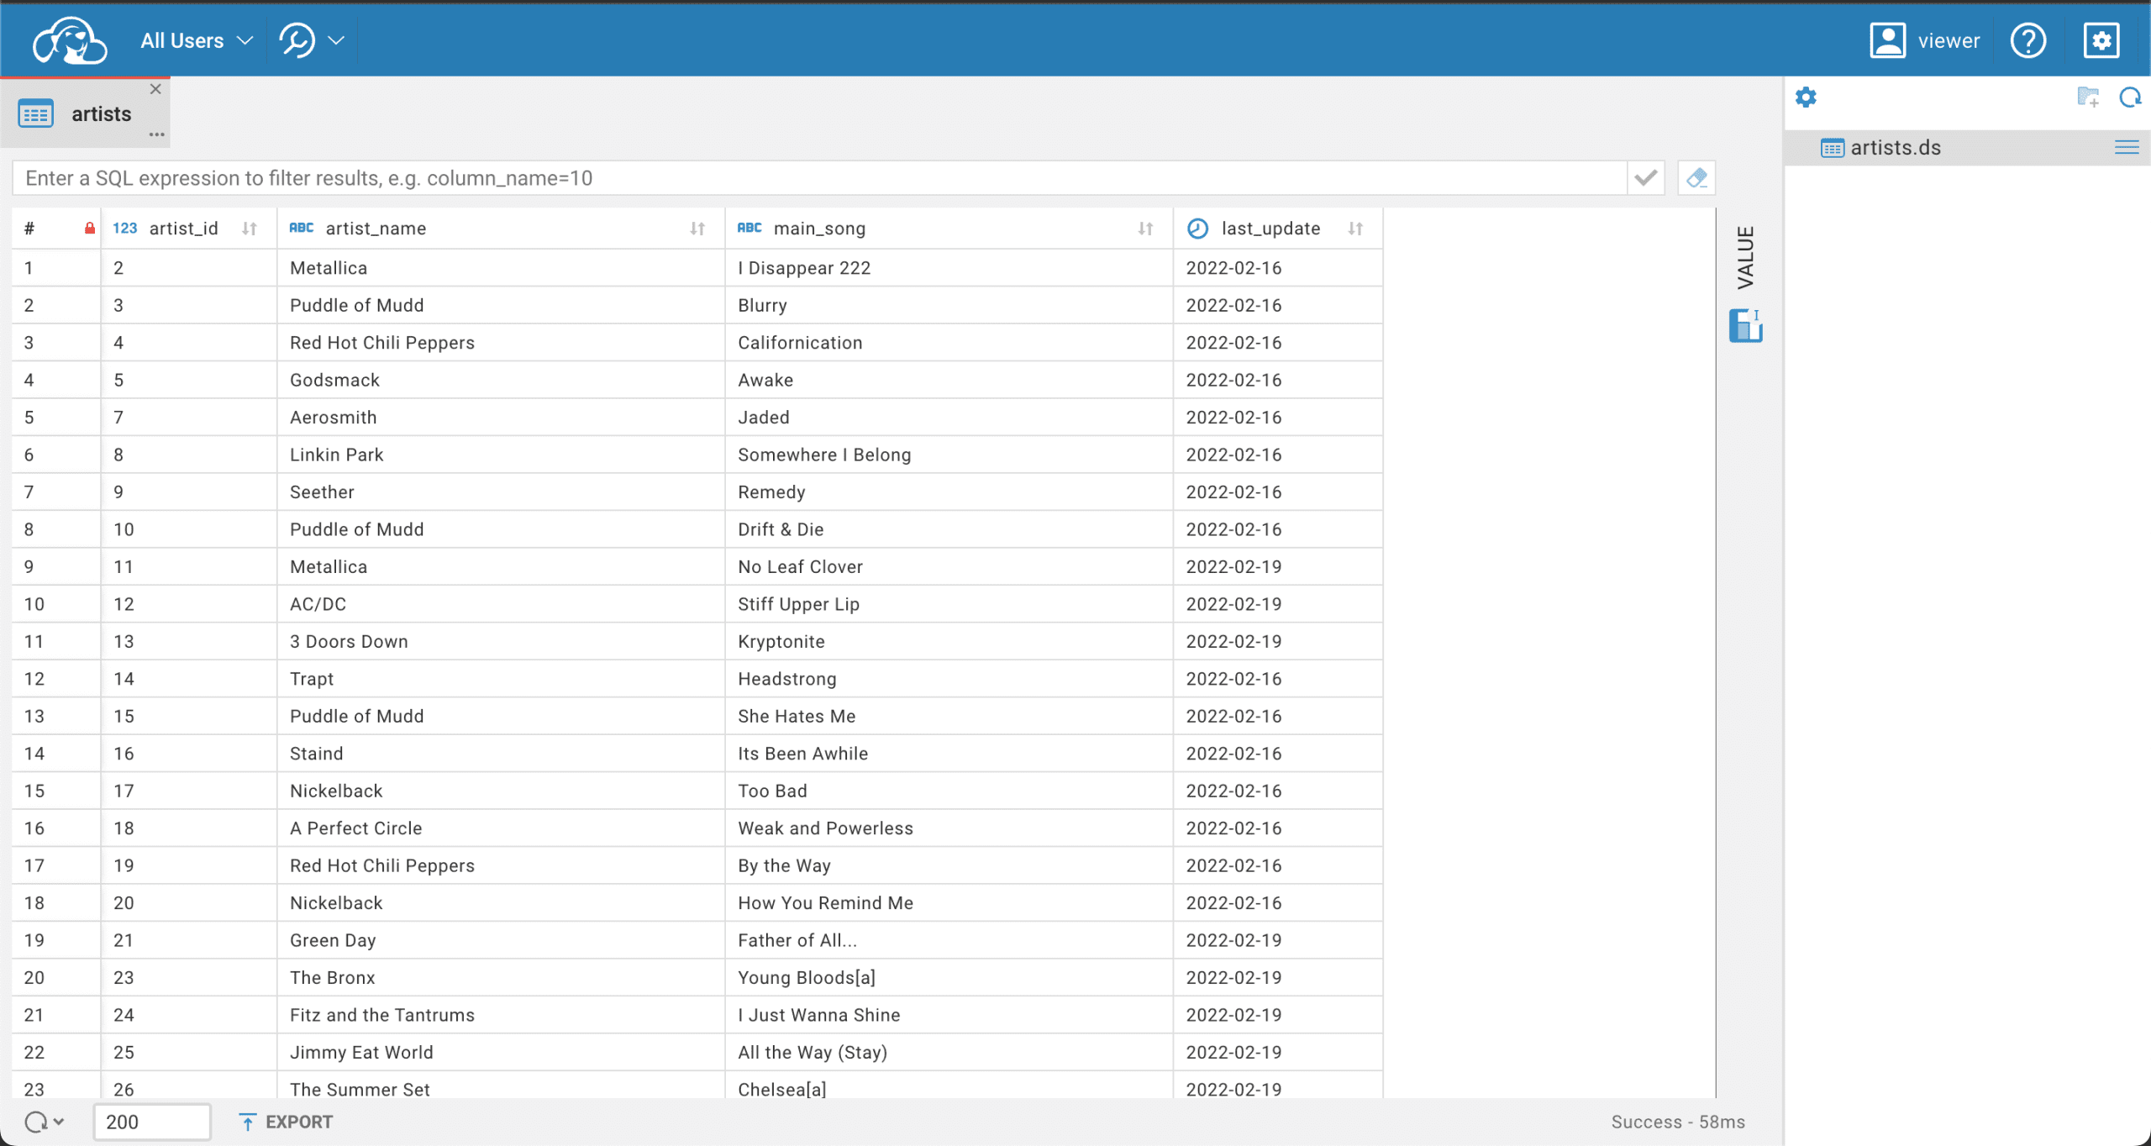Select the row number 12 header cell

[56, 679]
